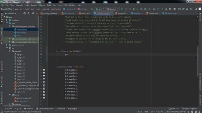
Task: Collapse the app module node
Action: pyautogui.click(x=5, y=17)
